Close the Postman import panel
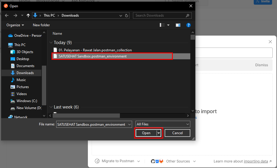Viewport: 277px width, 168px height. tap(270, 42)
